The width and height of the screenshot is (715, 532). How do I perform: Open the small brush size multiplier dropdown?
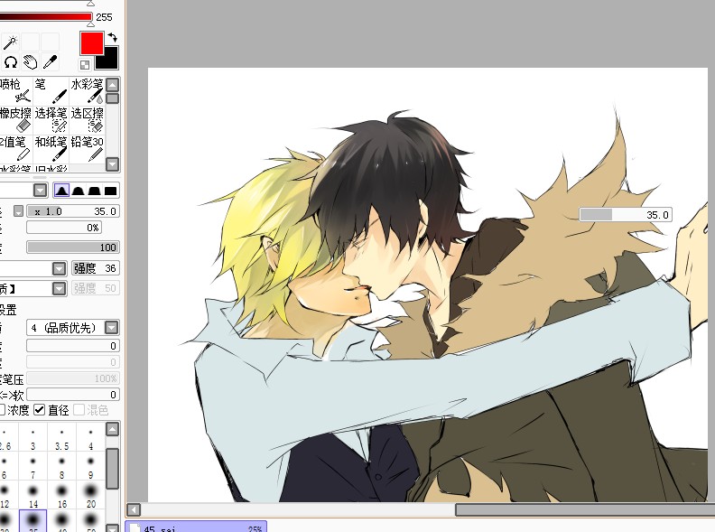pyautogui.click(x=18, y=211)
